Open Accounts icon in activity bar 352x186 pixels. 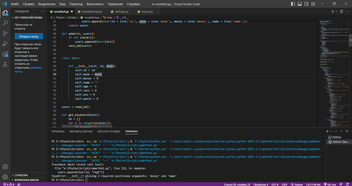point(5,167)
